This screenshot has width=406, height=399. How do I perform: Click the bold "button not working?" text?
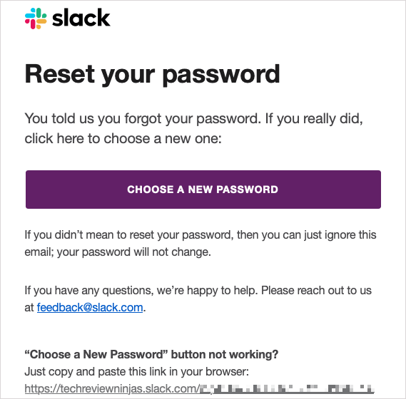click(225, 354)
